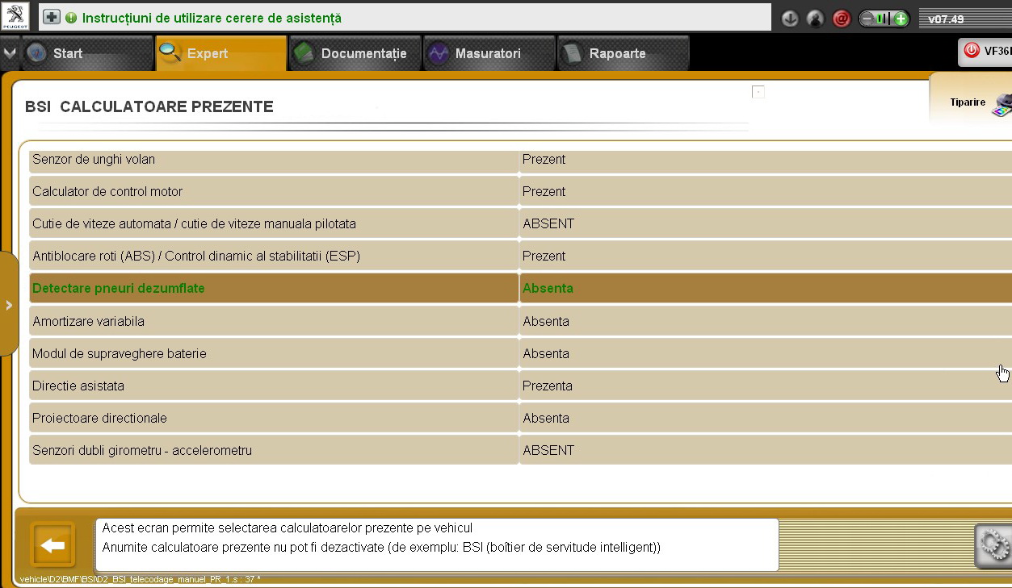This screenshot has width=1012, height=588.
Task: Click the v07.49 version label
Action: [x=946, y=19]
